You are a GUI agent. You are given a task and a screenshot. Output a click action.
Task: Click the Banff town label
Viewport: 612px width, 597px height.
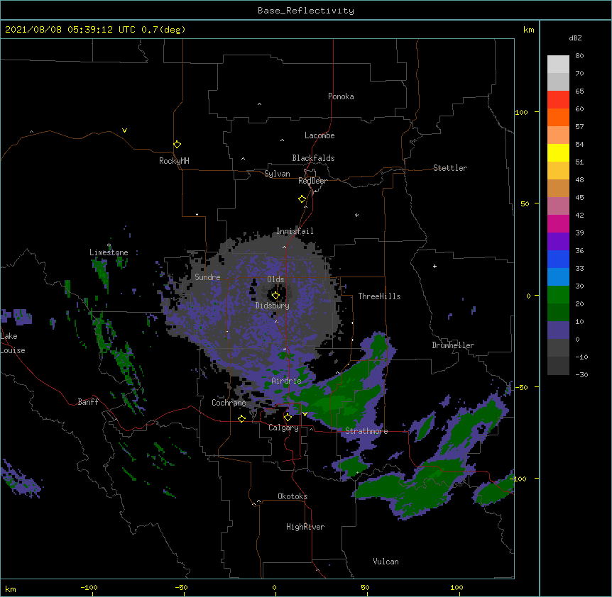click(88, 402)
